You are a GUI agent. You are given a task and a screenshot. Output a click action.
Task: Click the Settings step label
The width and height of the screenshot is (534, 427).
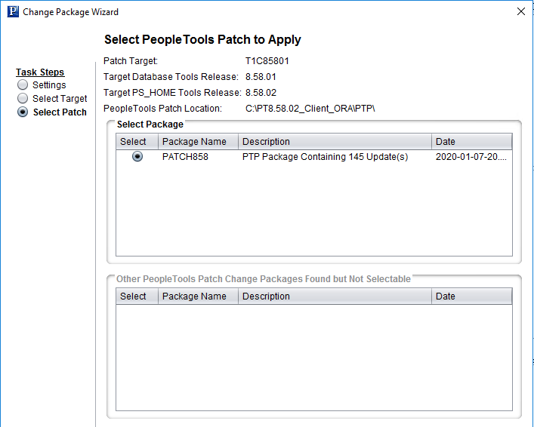point(49,84)
